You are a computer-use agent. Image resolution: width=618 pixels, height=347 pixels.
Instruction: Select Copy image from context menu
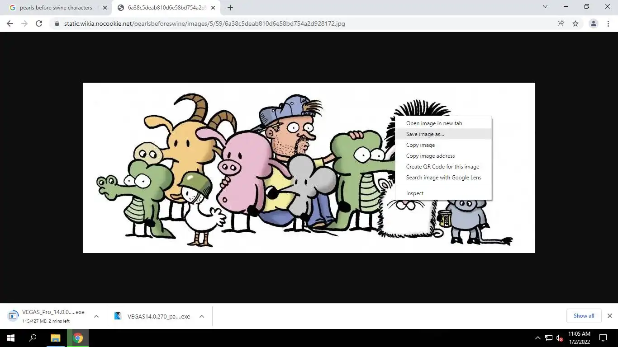tap(443, 145)
